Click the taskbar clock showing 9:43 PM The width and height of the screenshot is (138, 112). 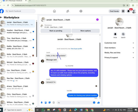click(x=130, y=110)
